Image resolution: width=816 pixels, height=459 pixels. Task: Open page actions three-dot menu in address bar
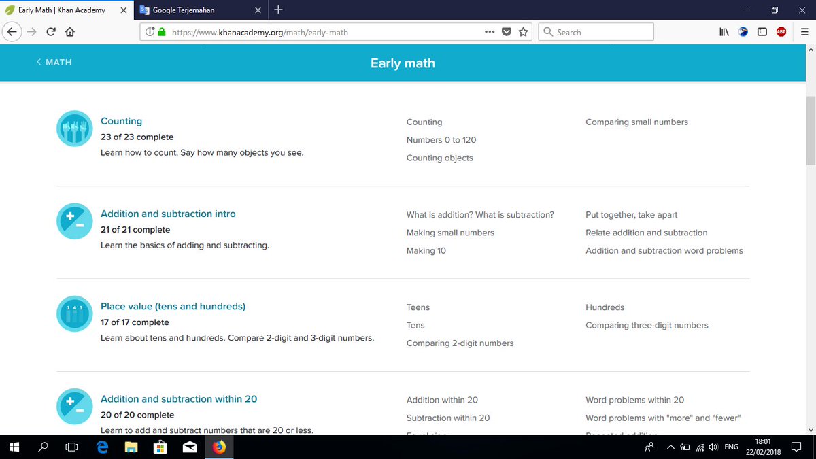pos(490,32)
